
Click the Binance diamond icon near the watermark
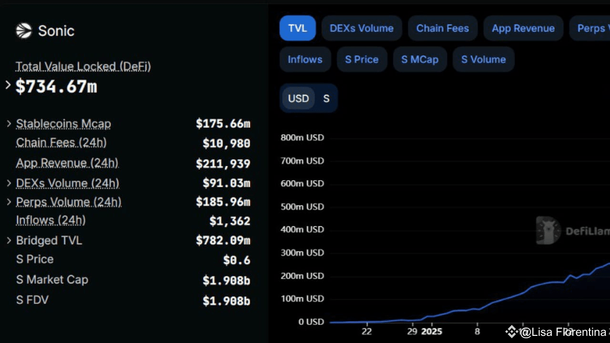click(511, 332)
